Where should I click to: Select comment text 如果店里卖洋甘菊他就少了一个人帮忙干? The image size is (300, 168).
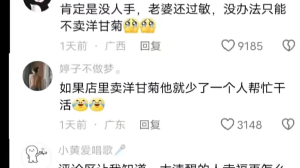click(x=172, y=88)
